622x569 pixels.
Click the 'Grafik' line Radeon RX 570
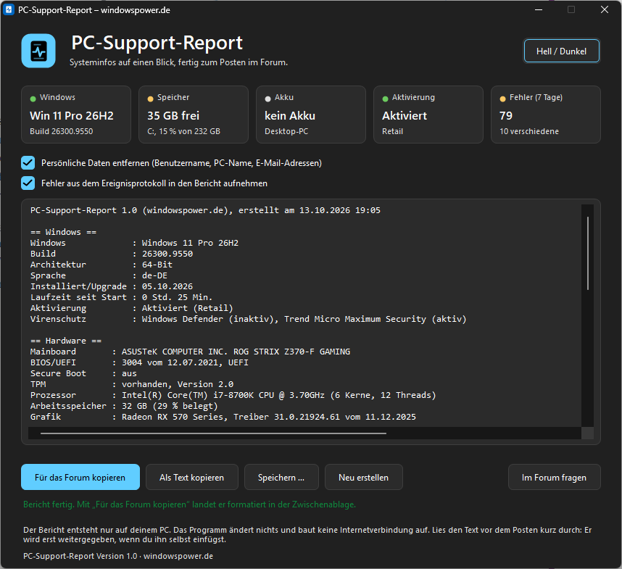coord(223,417)
